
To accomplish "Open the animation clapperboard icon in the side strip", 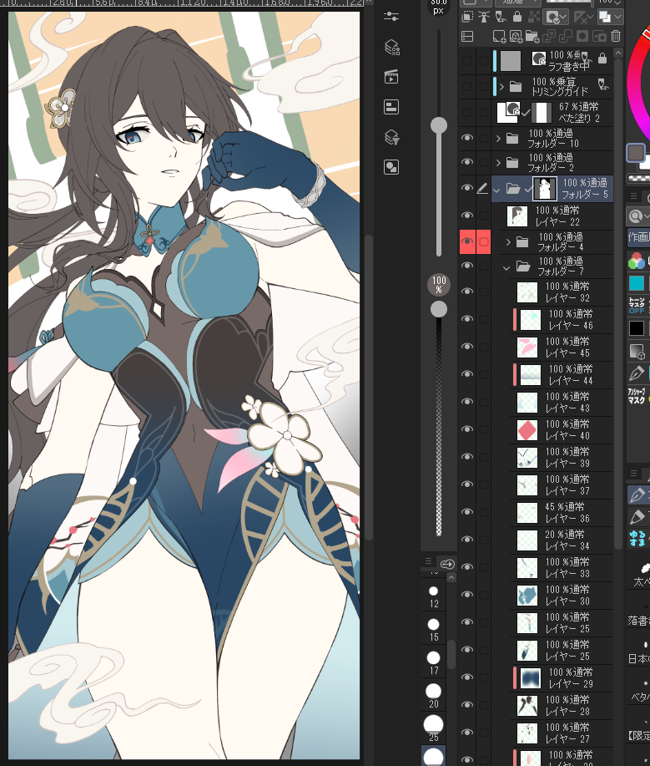I will [391, 77].
